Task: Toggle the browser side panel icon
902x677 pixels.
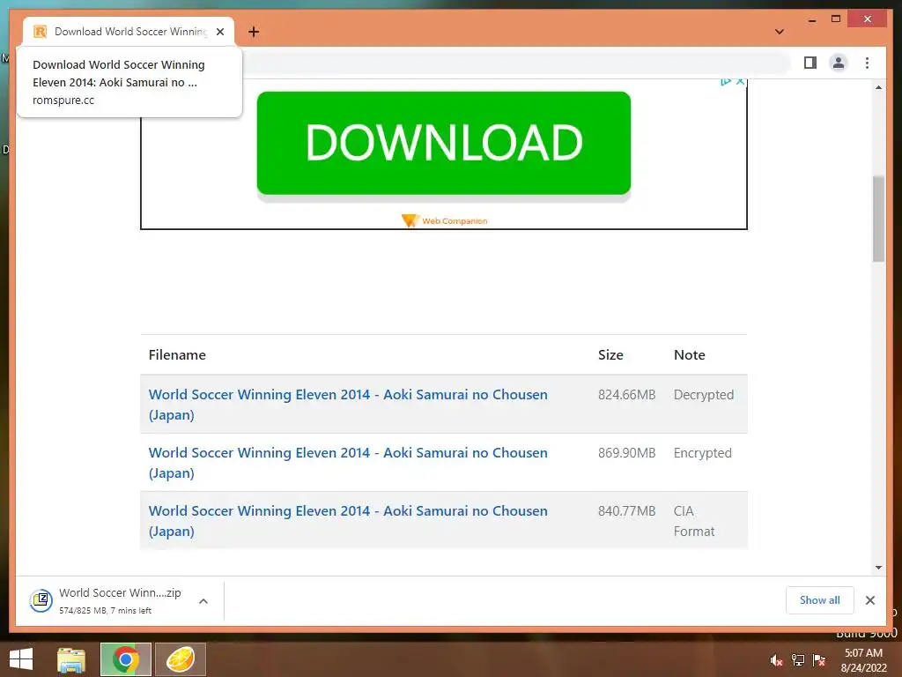Action: [x=810, y=63]
